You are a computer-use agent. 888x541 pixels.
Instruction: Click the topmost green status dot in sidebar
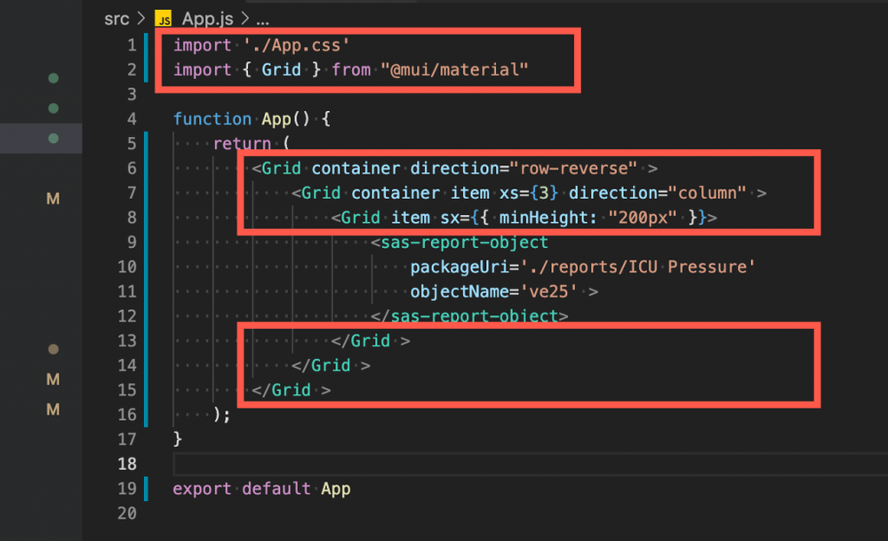click(53, 78)
